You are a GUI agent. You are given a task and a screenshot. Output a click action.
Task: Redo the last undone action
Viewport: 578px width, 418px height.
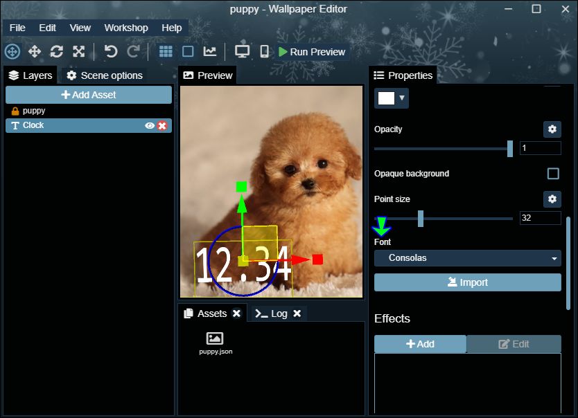point(133,51)
